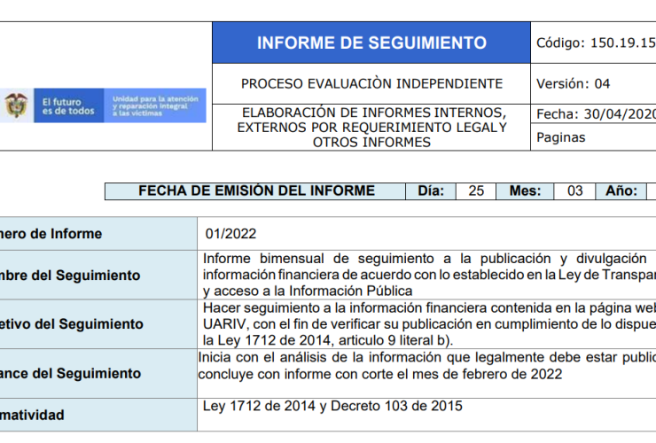Click the 'ance del Seguimiento' row label
656x443 pixels.
(x=70, y=373)
